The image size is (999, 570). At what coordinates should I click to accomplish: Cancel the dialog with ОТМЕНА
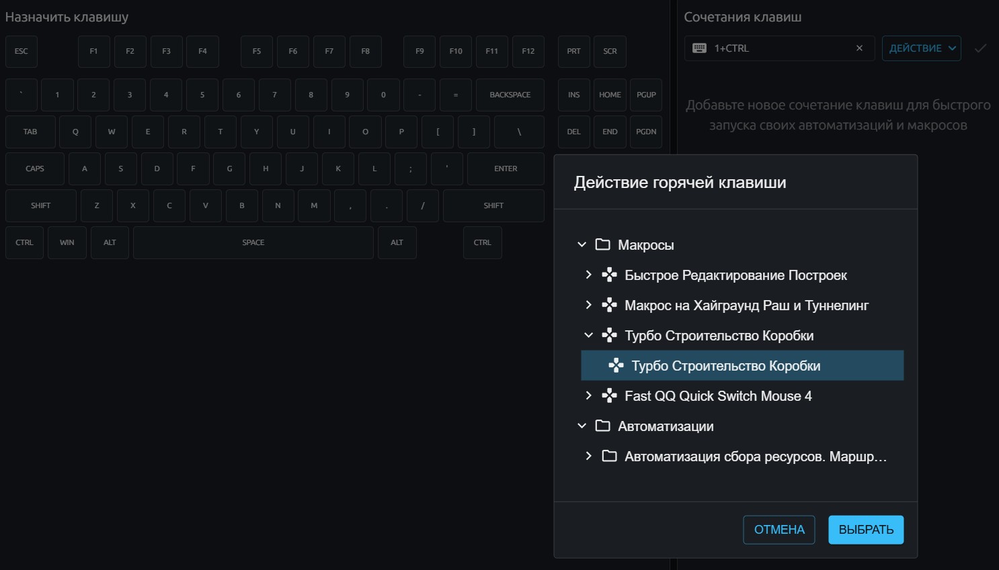(779, 530)
